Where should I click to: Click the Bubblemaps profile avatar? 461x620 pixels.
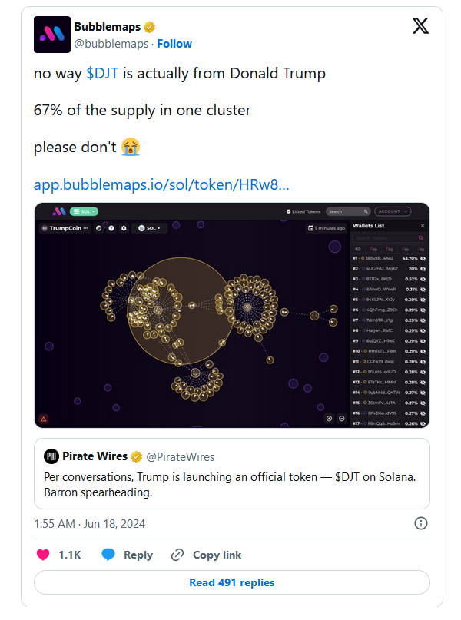point(51,35)
